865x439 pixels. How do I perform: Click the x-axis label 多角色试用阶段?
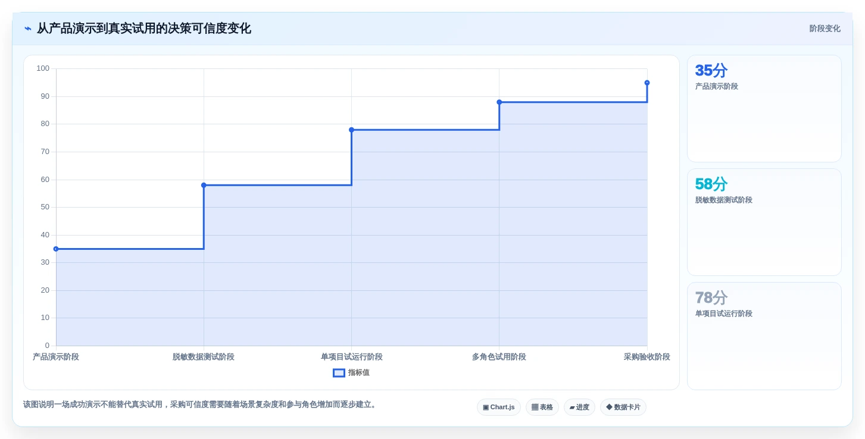(x=499, y=357)
